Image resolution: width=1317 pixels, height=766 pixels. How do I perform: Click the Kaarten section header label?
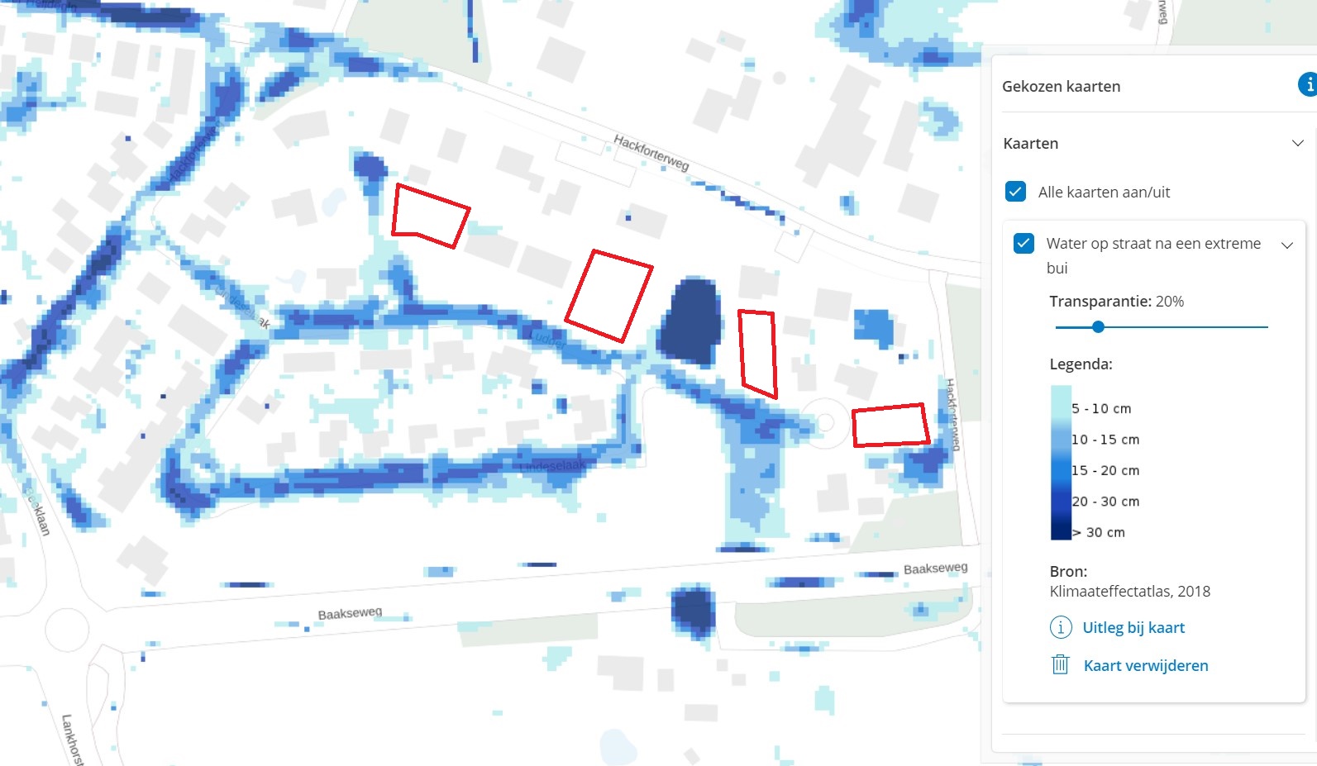[x=1030, y=143]
